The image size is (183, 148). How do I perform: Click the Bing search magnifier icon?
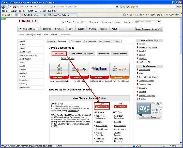[x=178, y=7]
